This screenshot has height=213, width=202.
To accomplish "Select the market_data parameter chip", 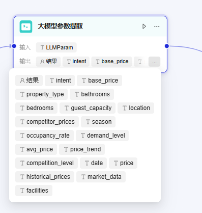I will pyautogui.click(x=101, y=177).
